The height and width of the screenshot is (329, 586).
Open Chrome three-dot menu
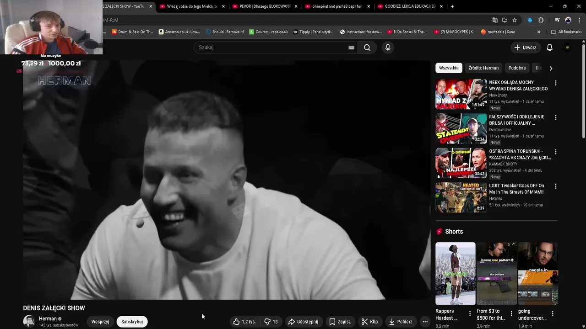[x=579, y=20]
